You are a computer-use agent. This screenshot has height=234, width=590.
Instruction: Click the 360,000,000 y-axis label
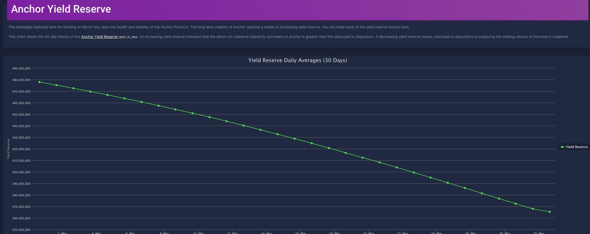tap(21, 218)
